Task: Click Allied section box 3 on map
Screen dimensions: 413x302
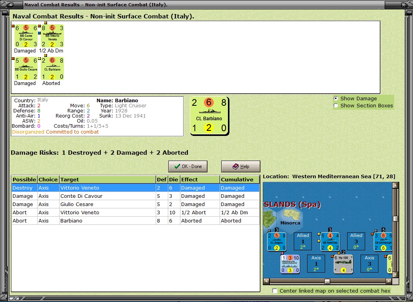Action: click(356, 241)
